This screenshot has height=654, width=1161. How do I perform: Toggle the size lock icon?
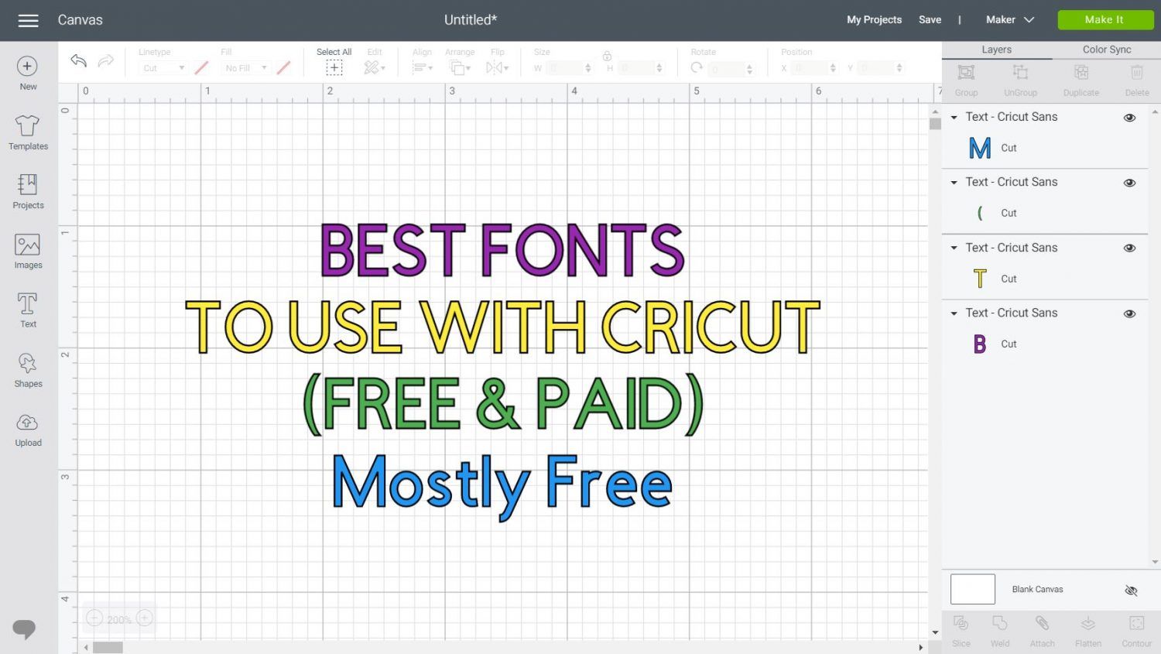tap(607, 56)
